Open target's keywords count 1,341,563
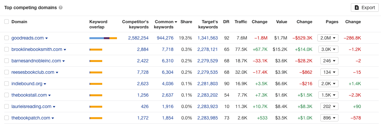Image resolution: width=381 pixels, height=124 pixels. pos(207,38)
